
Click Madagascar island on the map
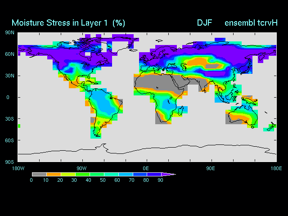(x=180, y=110)
